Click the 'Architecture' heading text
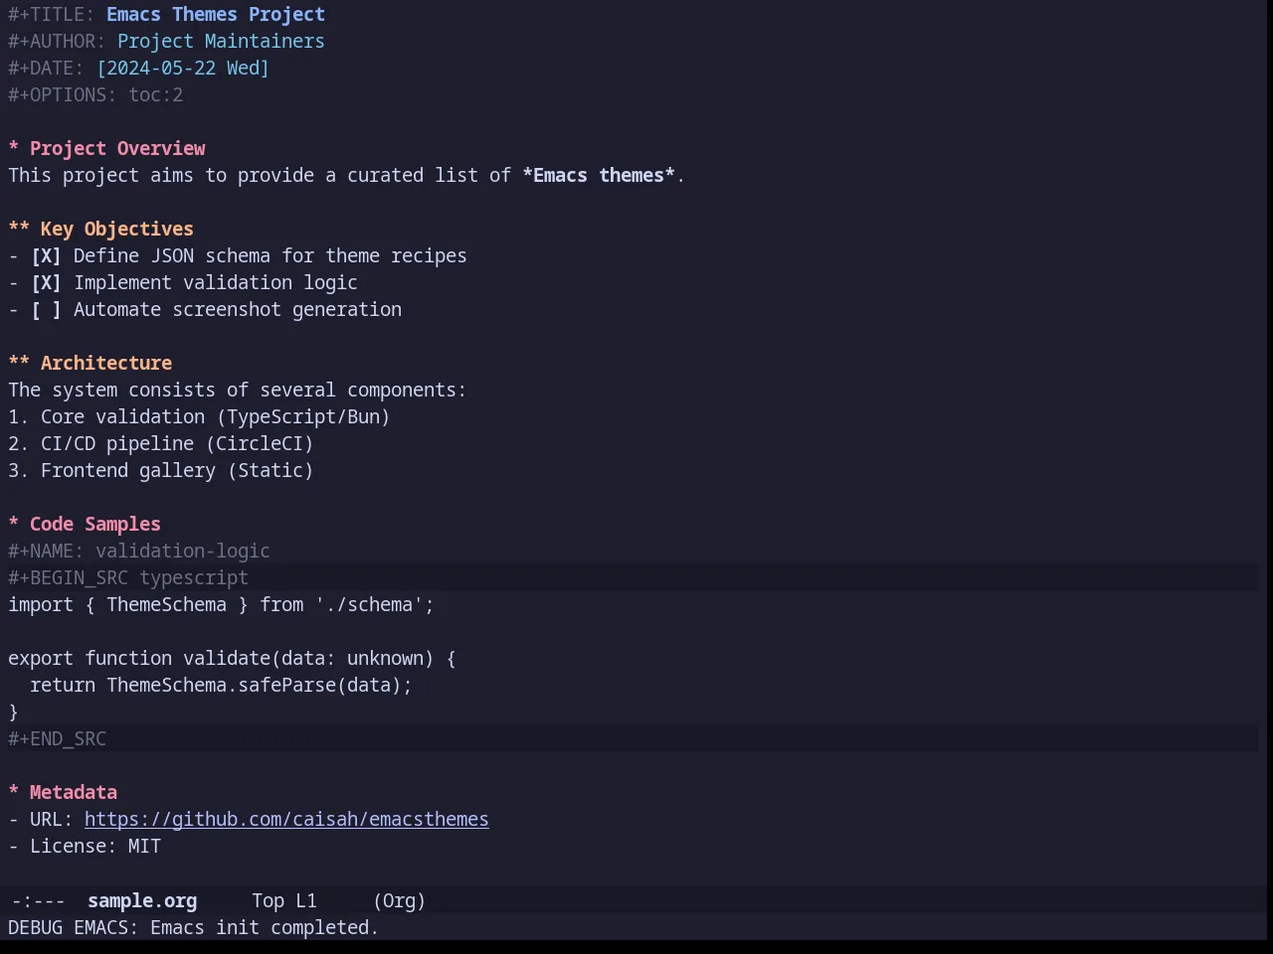 click(106, 363)
